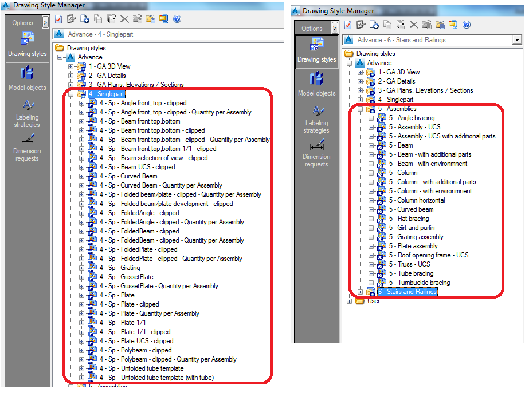Expand 2 - GA Details in left tree
Viewport: 525px width, 393px height.
click(x=70, y=76)
